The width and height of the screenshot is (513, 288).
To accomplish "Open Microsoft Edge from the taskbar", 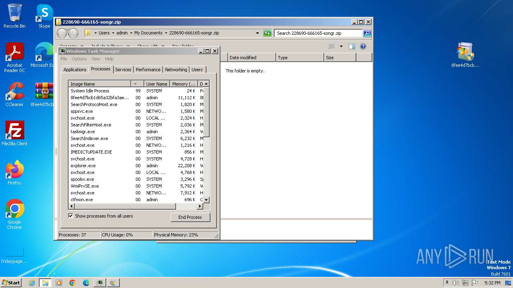I will 86,283.
